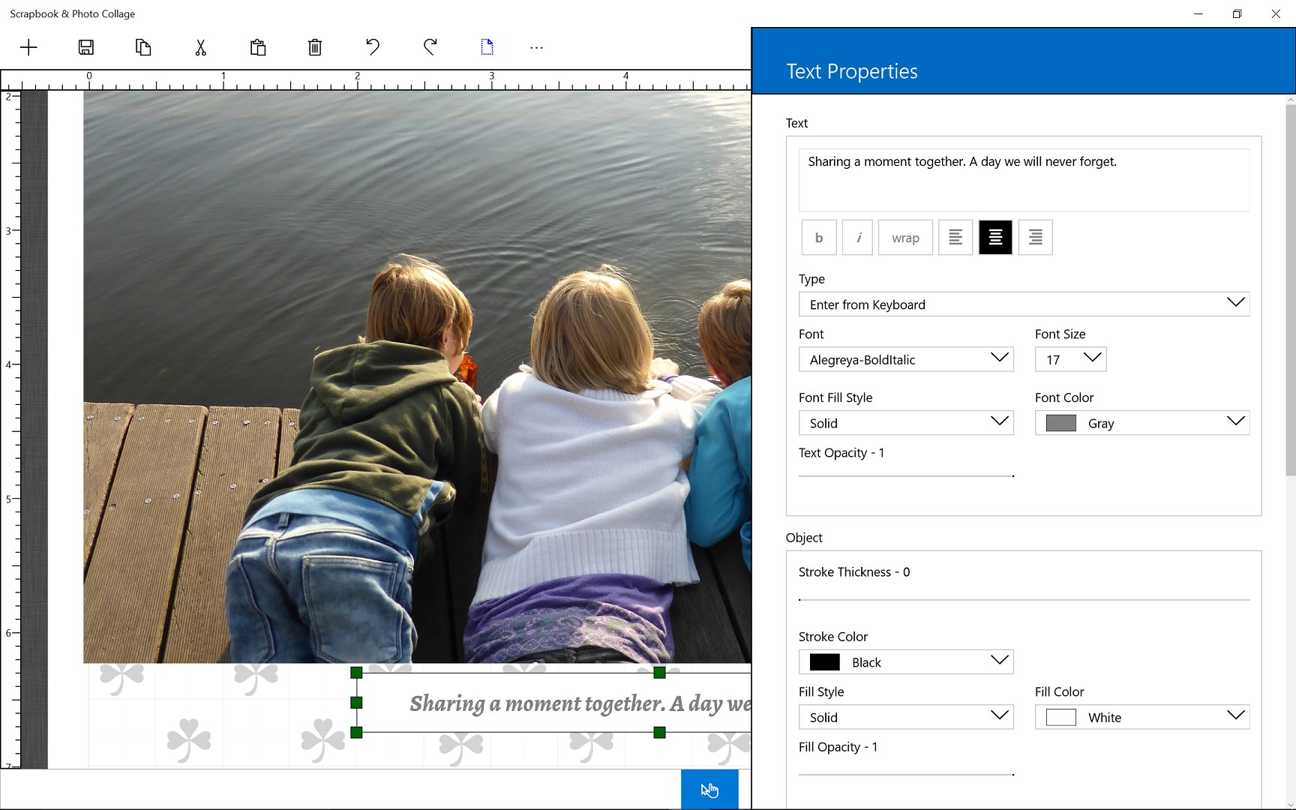
Task: Expand the Fill Style dropdown in Object section
Action: click(x=906, y=717)
